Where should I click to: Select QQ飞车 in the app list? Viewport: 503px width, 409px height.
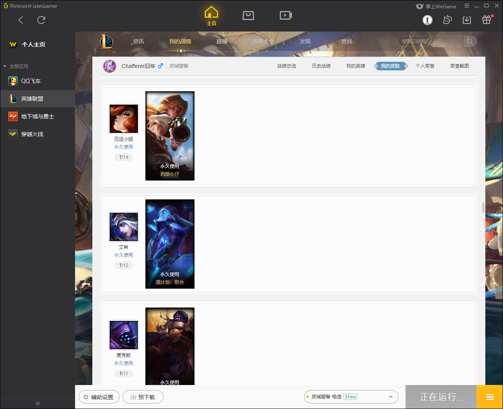pyautogui.click(x=38, y=81)
